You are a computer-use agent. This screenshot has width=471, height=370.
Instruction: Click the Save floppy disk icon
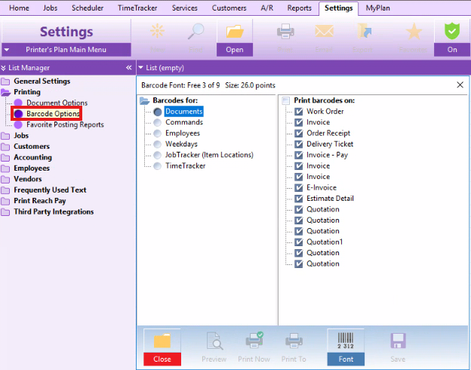tap(398, 341)
